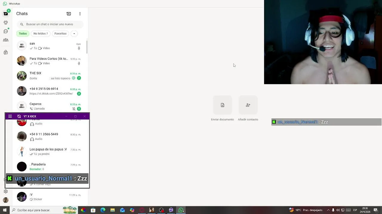Viewport: 382px width, 214px height.
Task: Open the volume control in tray
Action: tap(338, 210)
